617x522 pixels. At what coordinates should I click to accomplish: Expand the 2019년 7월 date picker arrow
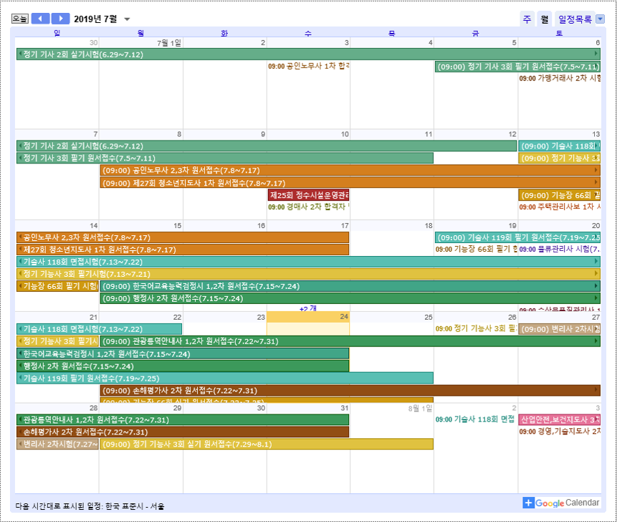pos(128,19)
